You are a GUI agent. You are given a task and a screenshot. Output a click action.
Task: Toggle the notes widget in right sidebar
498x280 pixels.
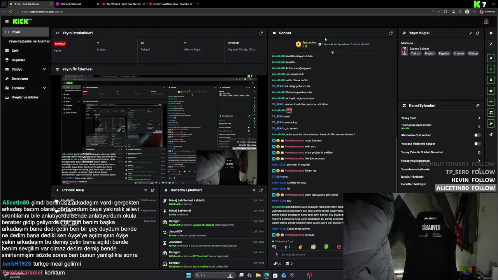pyautogui.click(x=491, y=80)
